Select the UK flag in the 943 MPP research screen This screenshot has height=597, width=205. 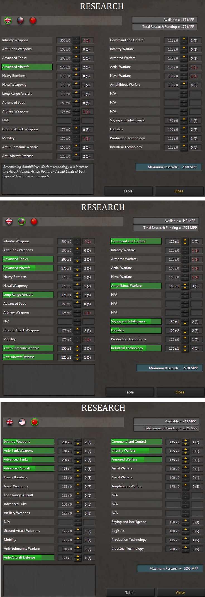click(10, 422)
